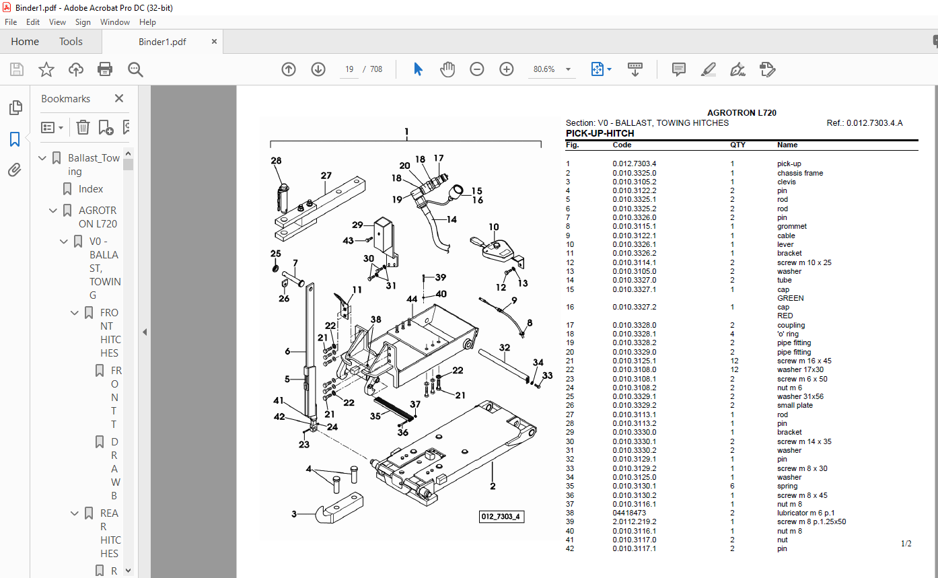Click the upload to cloud icon
The width and height of the screenshot is (938, 578).
tap(76, 69)
